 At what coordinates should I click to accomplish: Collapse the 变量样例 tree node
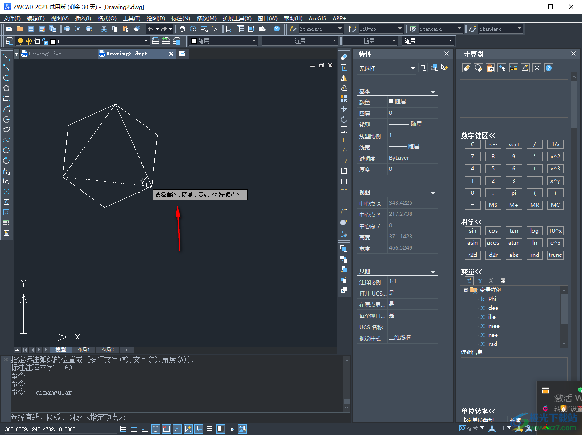coord(465,290)
